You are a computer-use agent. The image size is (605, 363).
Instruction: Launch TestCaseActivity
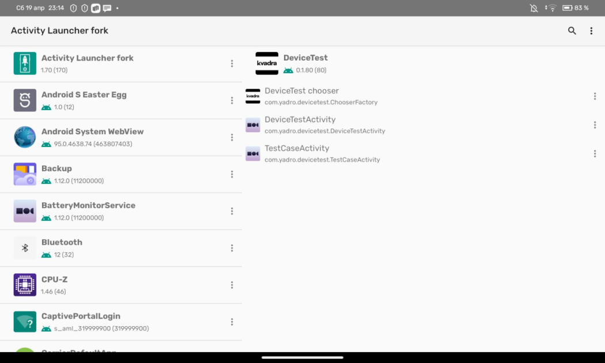click(x=423, y=153)
